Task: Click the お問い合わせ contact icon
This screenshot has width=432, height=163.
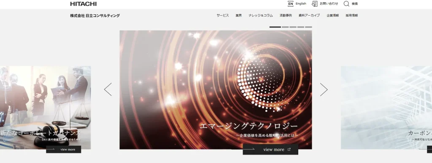Action: [x=315, y=4]
